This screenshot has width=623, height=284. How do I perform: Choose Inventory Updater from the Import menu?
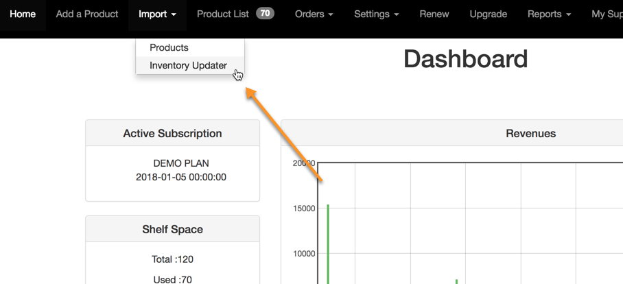pyautogui.click(x=188, y=66)
